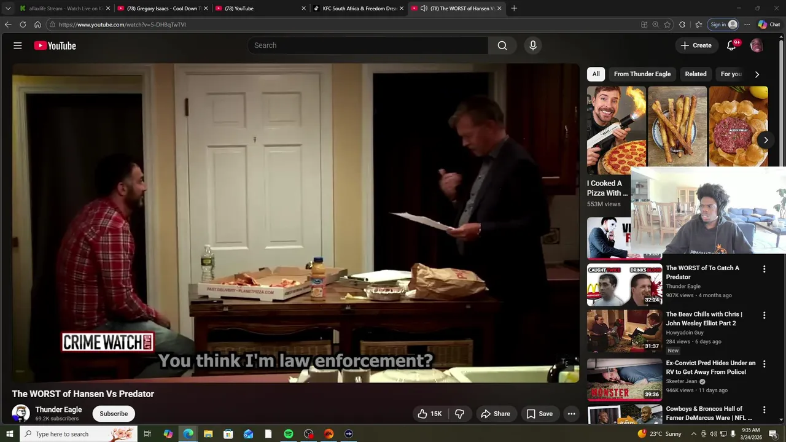Open browser settings and more menu
The height and width of the screenshot is (442, 786).
[747, 25]
